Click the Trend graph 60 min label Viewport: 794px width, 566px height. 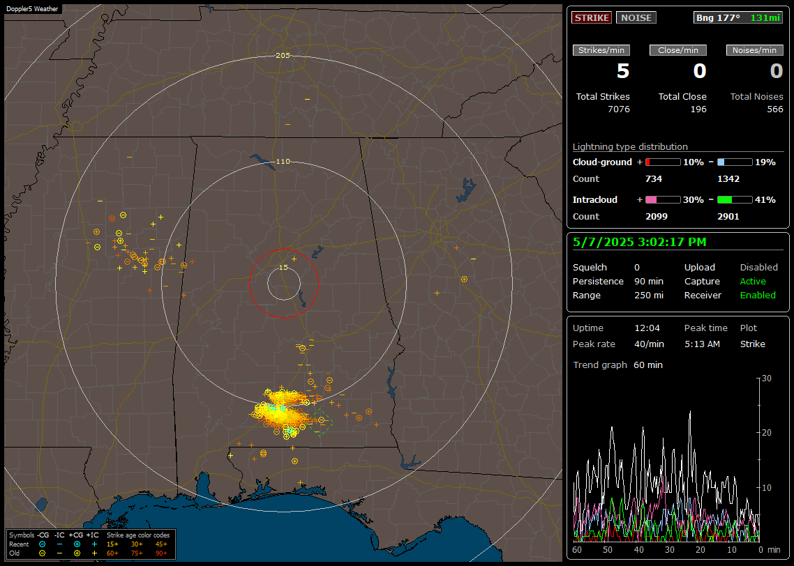[x=617, y=365]
